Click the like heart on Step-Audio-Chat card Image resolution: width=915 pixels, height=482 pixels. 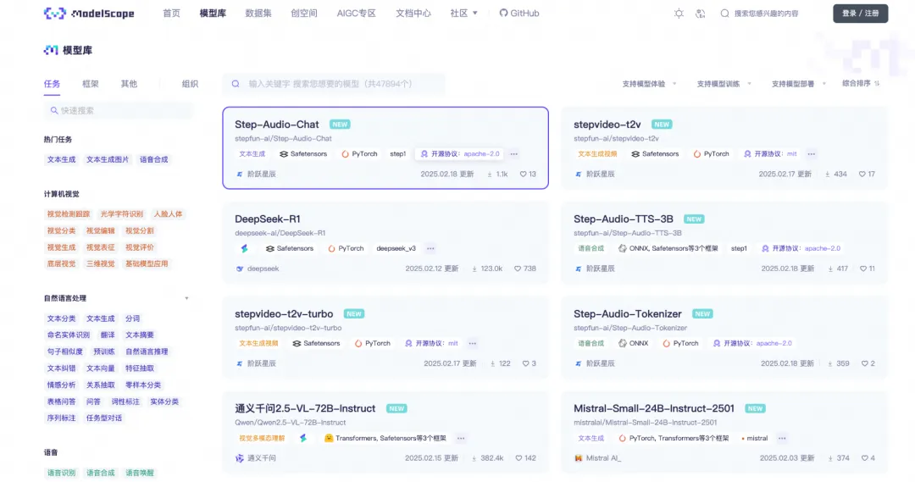pyautogui.click(x=523, y=174)
